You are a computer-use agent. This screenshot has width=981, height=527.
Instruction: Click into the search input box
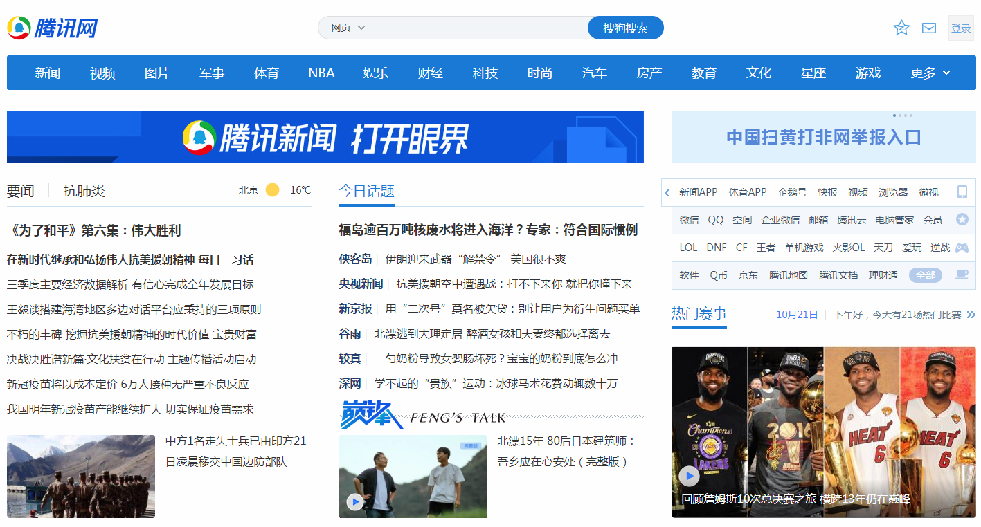478,28
